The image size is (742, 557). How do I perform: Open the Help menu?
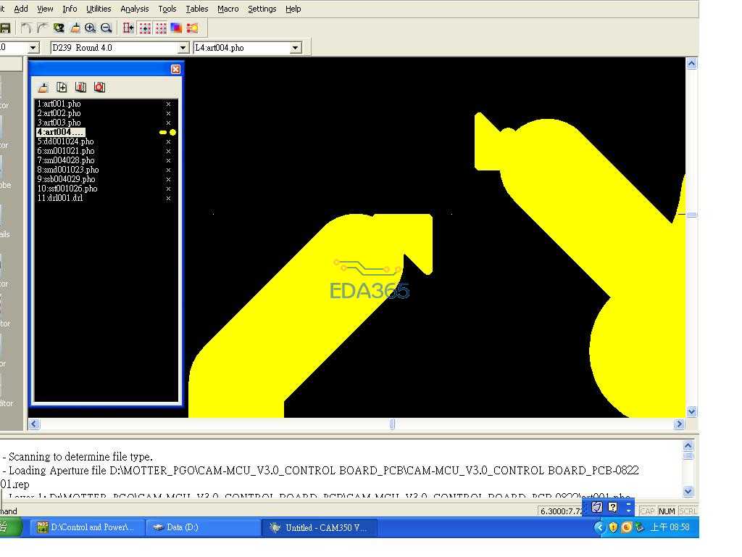[x=293, y=9]
